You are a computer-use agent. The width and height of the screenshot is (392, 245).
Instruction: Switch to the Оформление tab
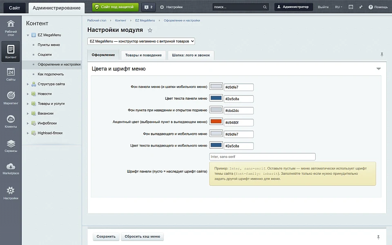tap(103, 55)
